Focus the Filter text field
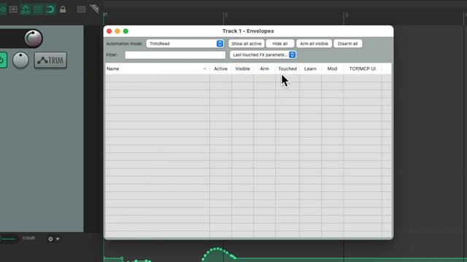The width and height of the screenshot is (467, 262). pos(175,55)
